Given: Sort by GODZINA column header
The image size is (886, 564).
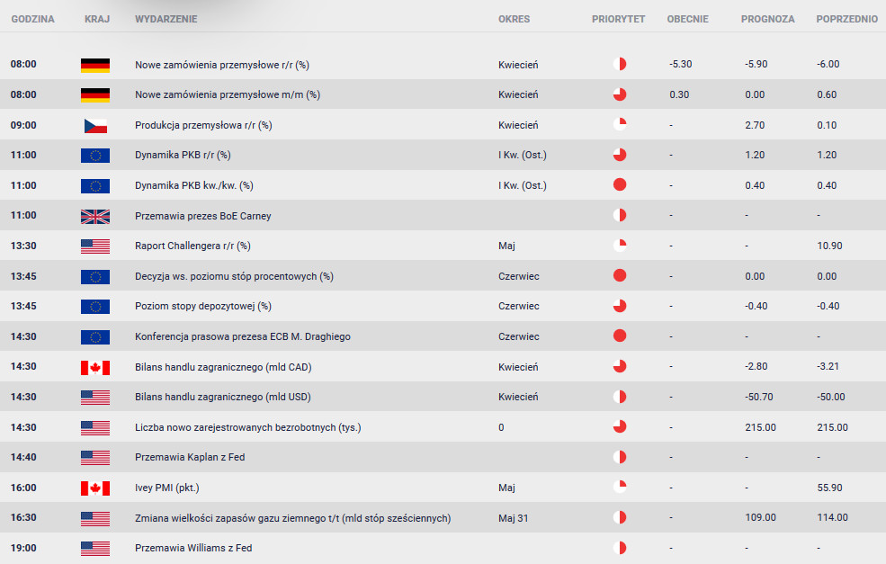Looking at the screenshot, I should point(32,19).
